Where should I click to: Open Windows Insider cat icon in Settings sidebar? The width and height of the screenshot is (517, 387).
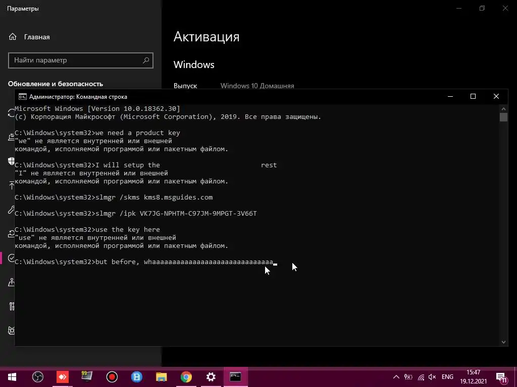(11, 331)
